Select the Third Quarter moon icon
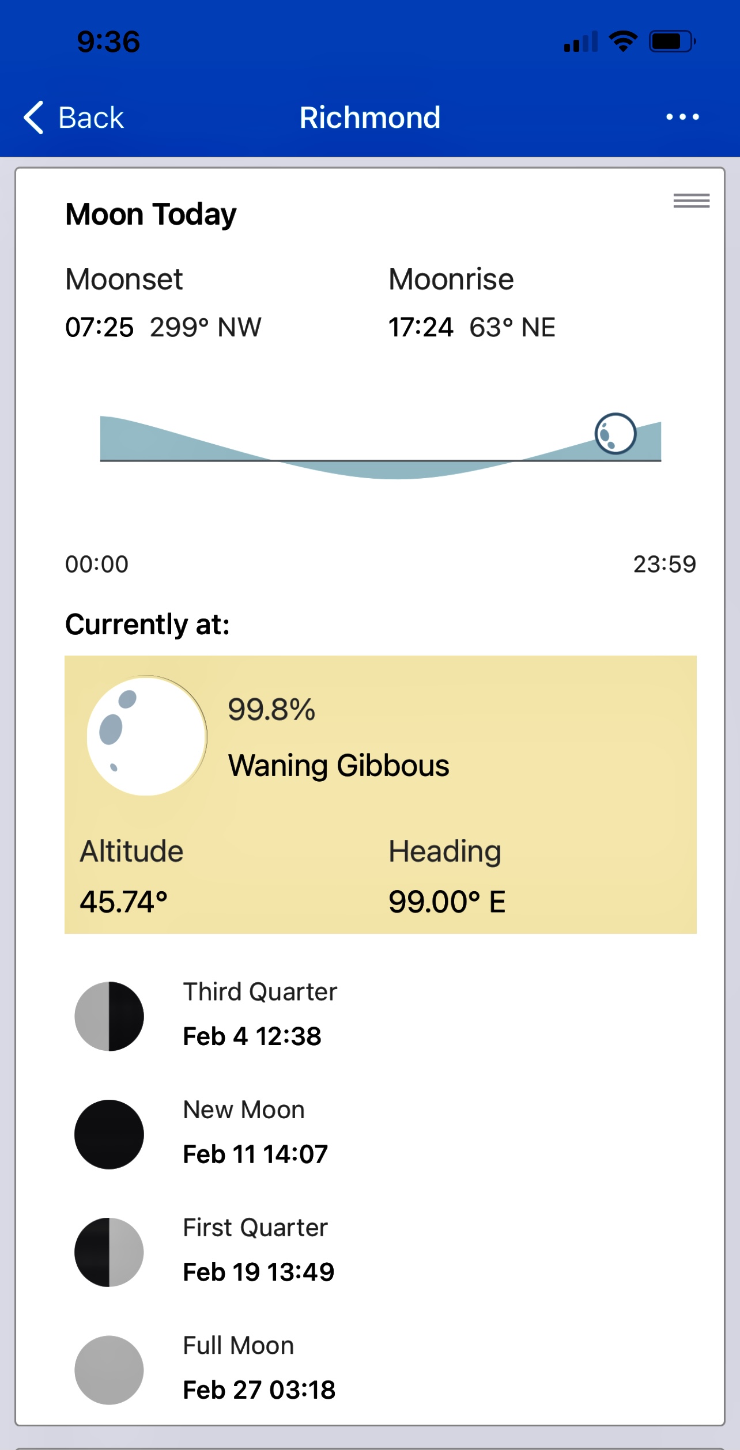This screenshot has width=740, height=1450. pos(109,1016)
